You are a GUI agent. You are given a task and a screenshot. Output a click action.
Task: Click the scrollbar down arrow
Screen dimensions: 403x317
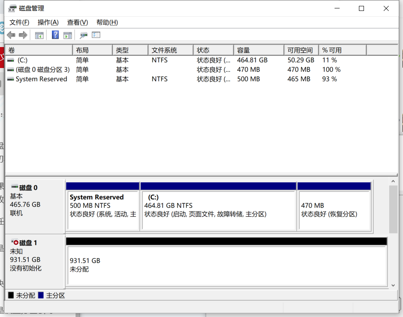[x=393, y=285]
